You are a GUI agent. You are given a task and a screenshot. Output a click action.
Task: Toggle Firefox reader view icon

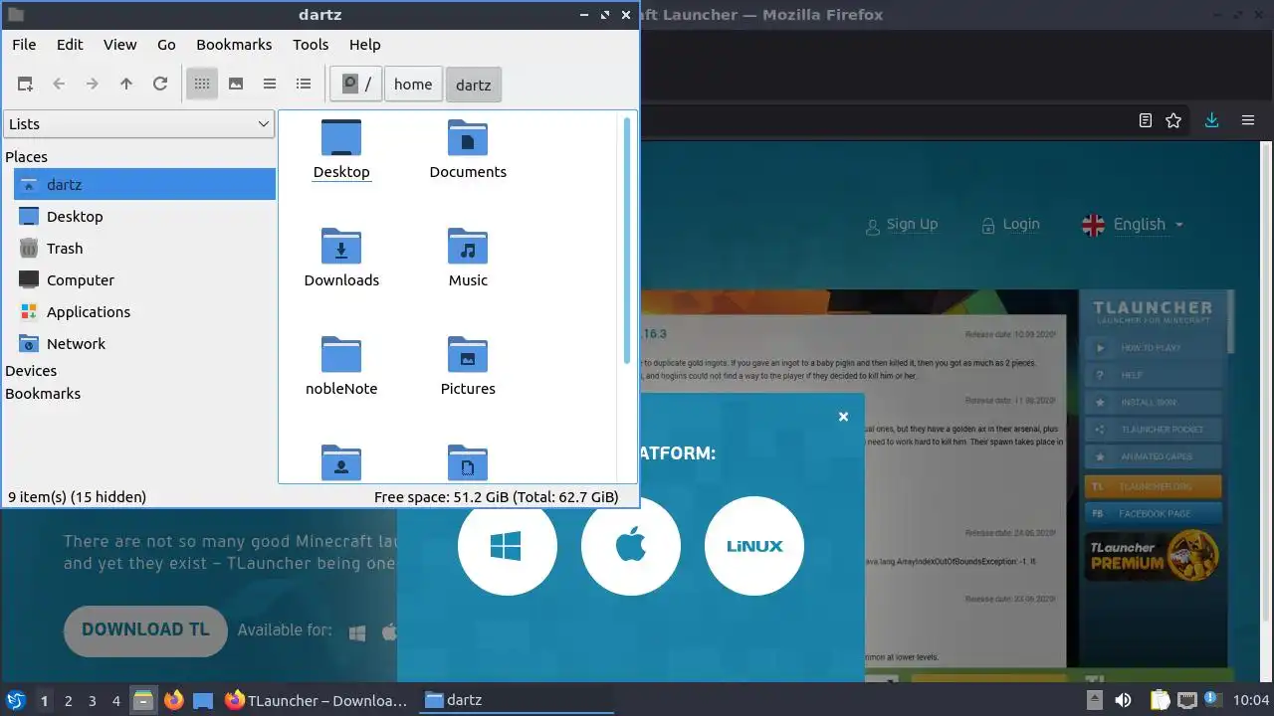1146,120
